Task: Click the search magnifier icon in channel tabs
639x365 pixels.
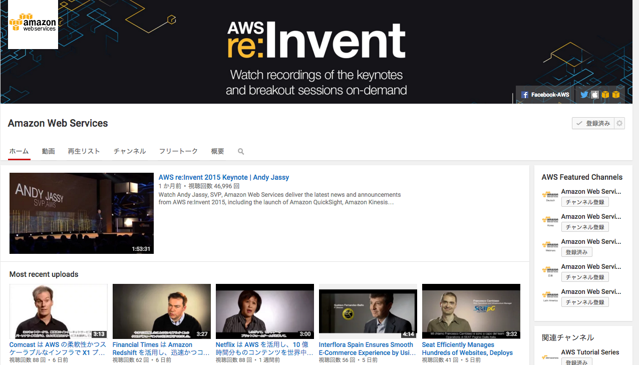Action: (241, 151)
